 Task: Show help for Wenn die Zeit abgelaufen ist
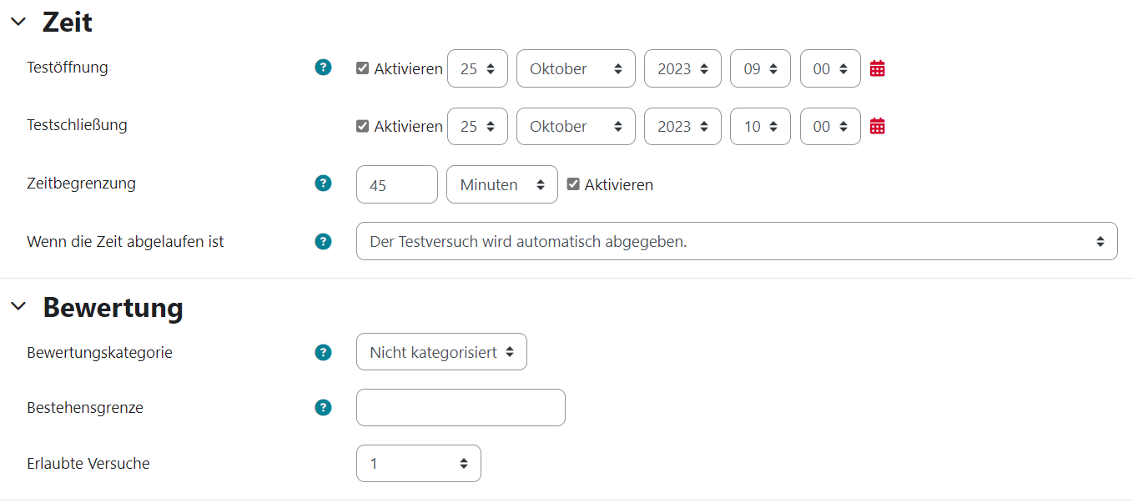pos(323,241)
